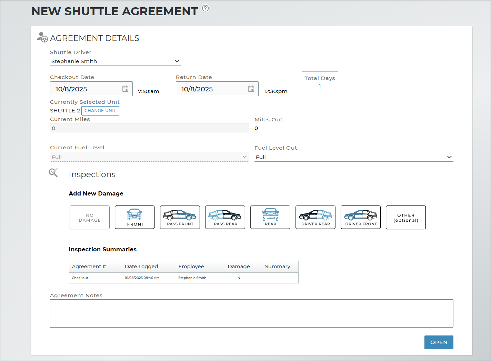
Task: Open the Fuel Level Out dropdown
Action: click(353, 157)
